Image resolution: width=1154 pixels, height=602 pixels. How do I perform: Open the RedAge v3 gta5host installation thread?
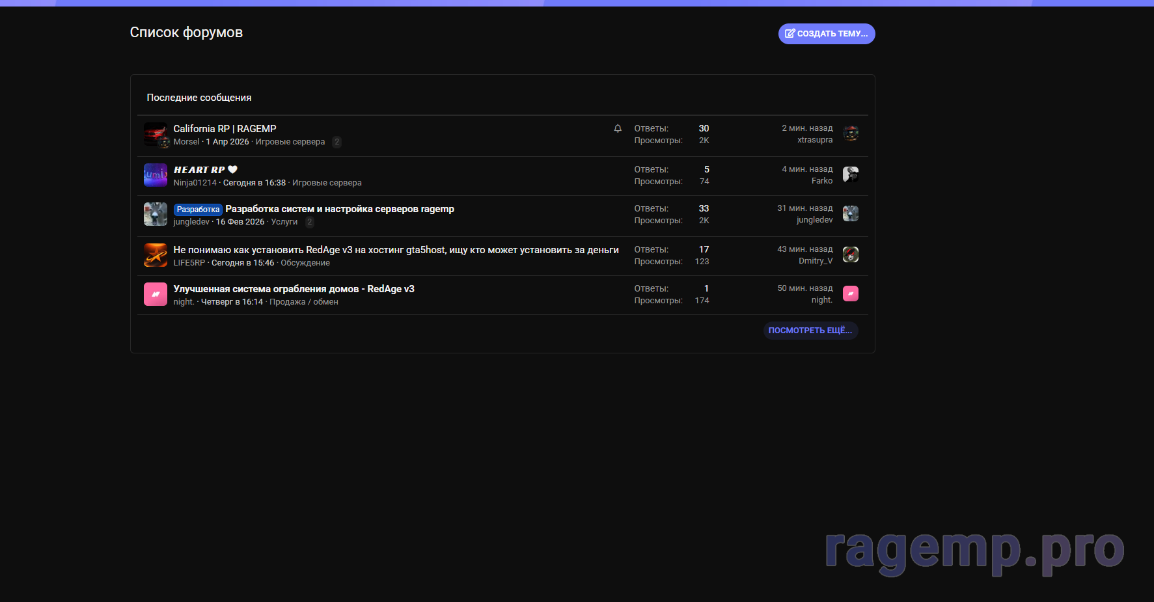pos(396,250)
